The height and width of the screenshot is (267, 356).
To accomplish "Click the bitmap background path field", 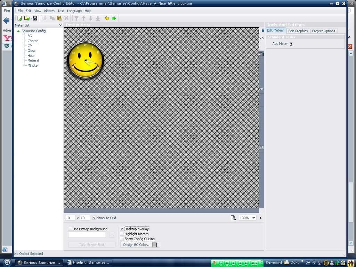I will 87,235.
